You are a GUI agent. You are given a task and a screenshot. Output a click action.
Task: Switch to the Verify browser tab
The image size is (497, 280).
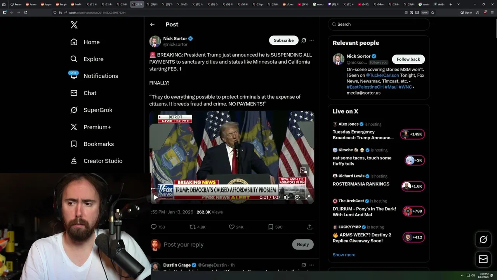[439, 4]
